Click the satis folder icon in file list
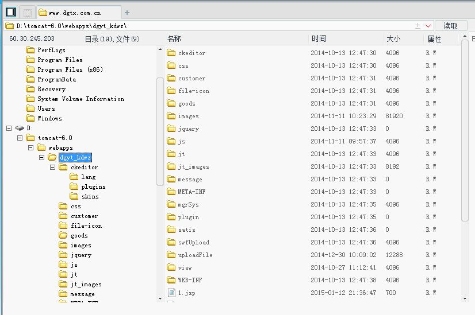This screenshot has height=315, width=475. click(171, 230)
